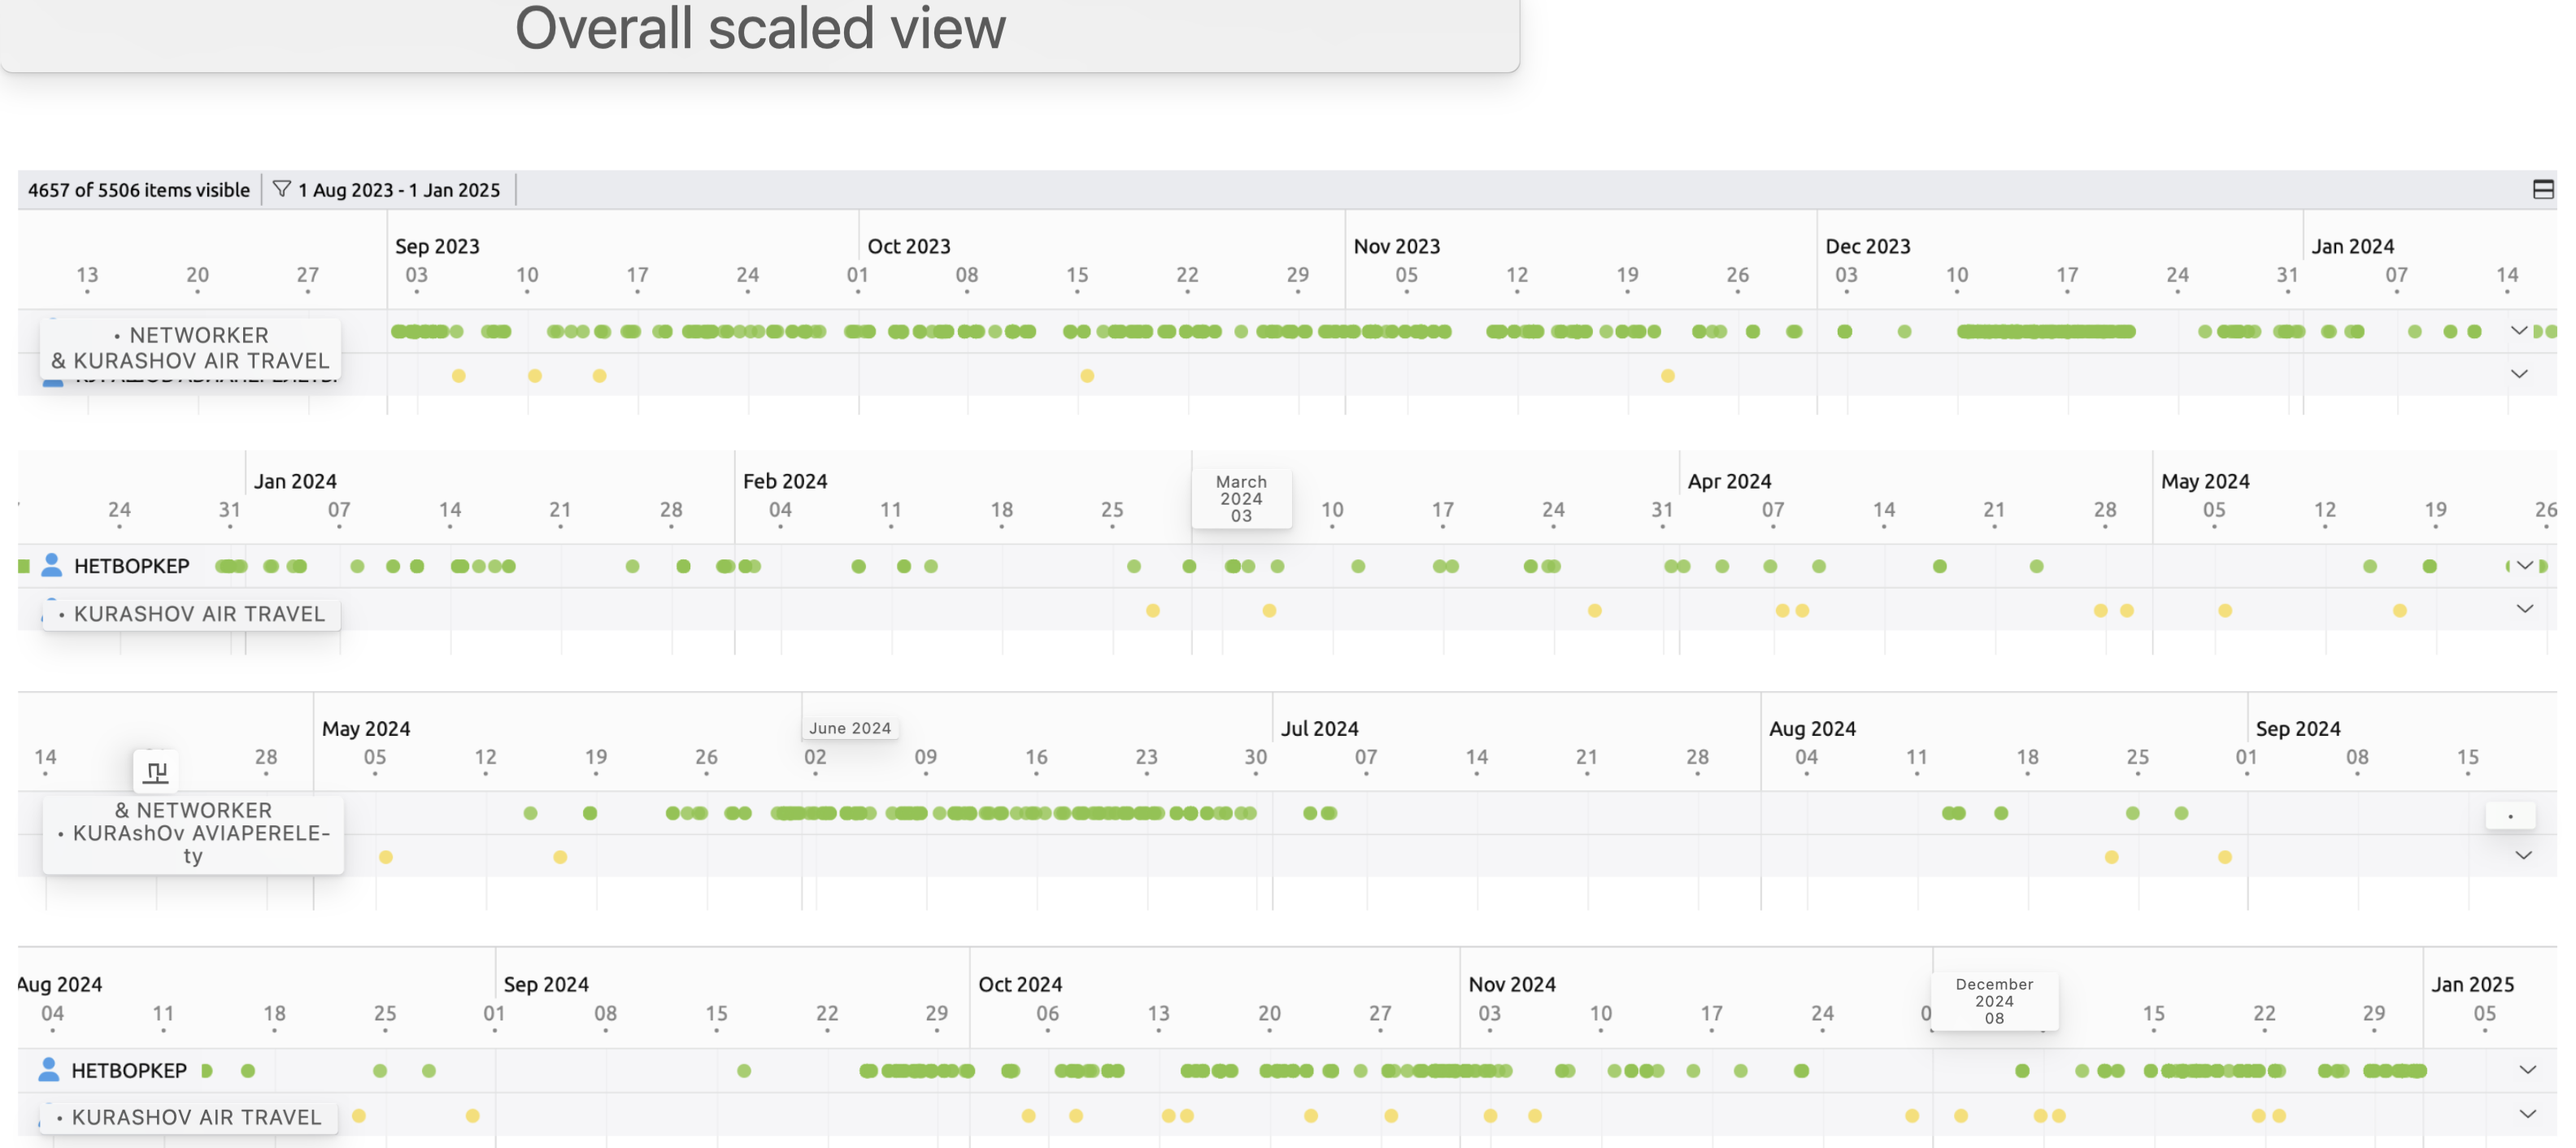Expand KURASHOV AIR TRAVEL row in the Jan–May 2024 timeline
2576x1148 pixels.
click(2525, 609)
